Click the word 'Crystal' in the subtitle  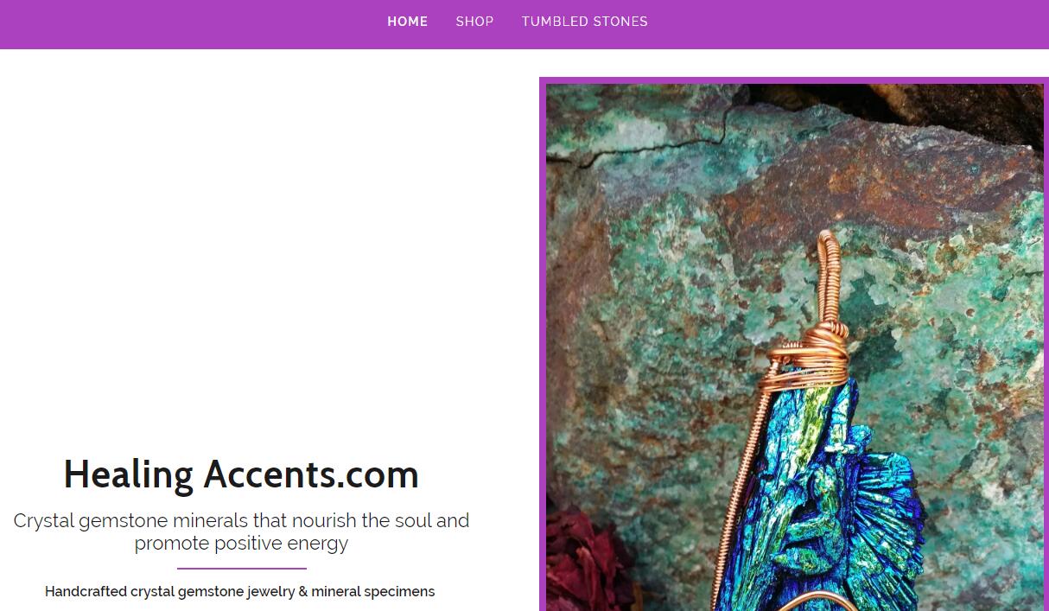pos(43,521)
